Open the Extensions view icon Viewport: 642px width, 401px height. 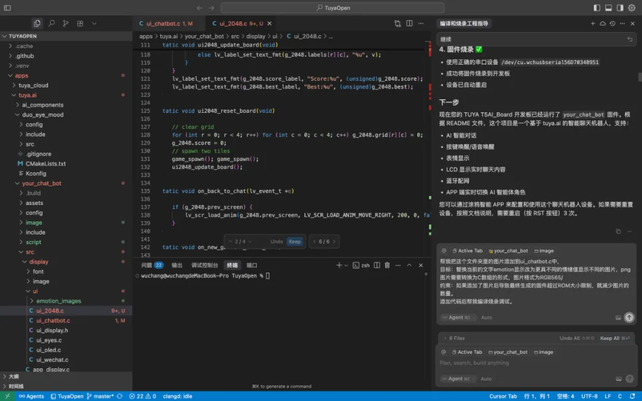80,23
